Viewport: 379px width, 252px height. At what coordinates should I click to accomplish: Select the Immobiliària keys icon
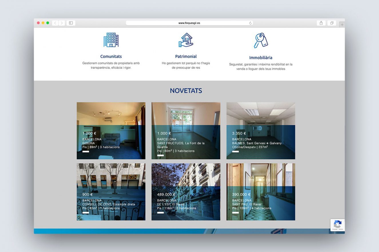click(261, 40)
